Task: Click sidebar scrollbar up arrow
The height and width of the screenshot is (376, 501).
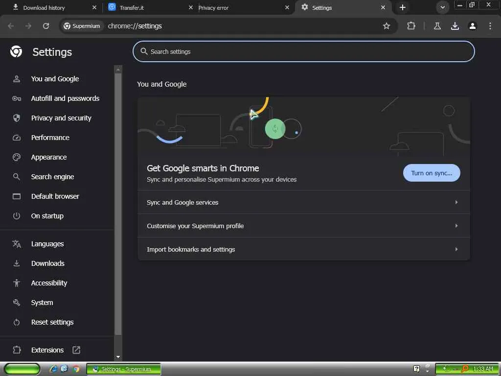Action: click(x=118, y=70)
